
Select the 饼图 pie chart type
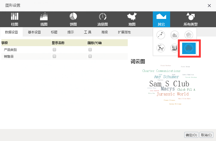tap(73, 19)
